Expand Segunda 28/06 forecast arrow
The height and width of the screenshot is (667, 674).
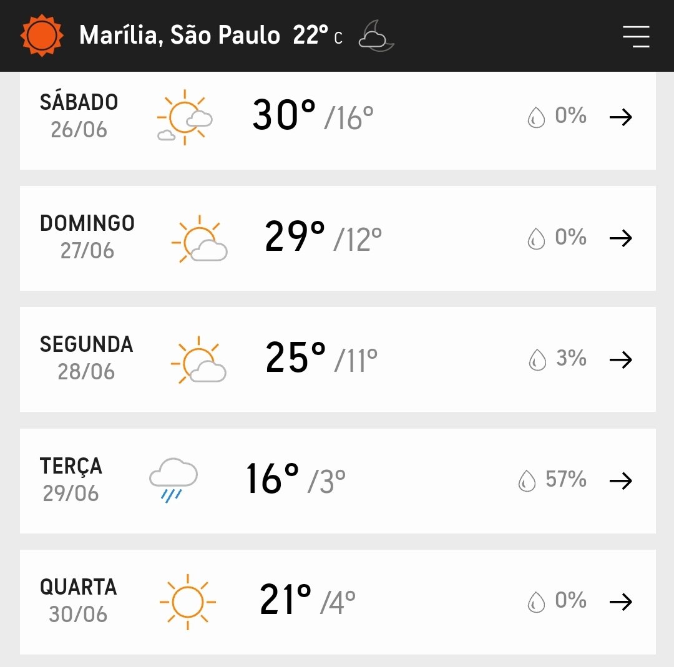click(x=621, y=359)
